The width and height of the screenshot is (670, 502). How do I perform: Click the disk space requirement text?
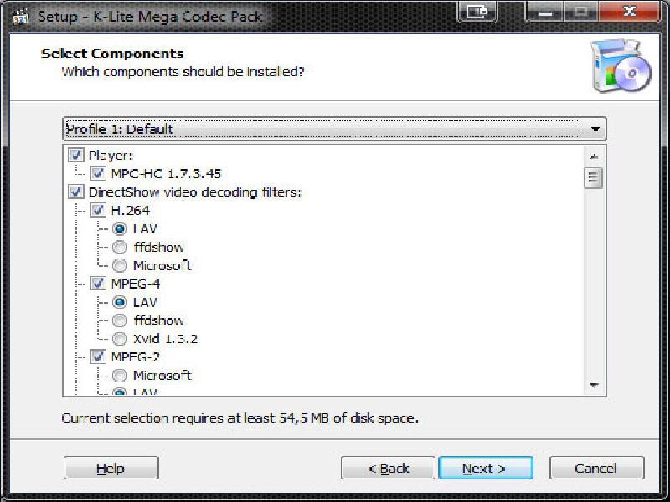[x=240, y=417]
